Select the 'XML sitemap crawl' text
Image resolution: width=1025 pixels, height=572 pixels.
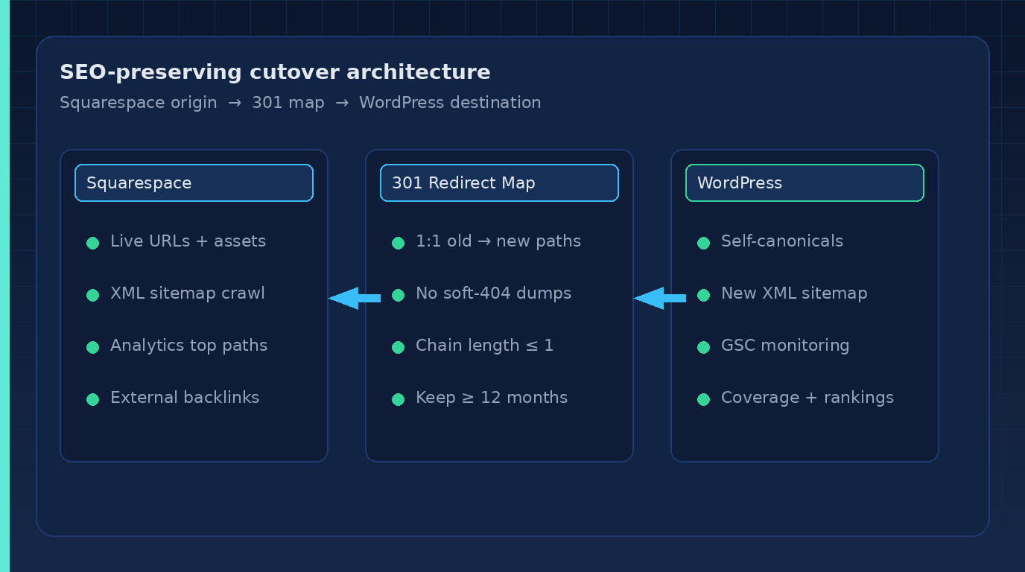[x=188, y=293]
